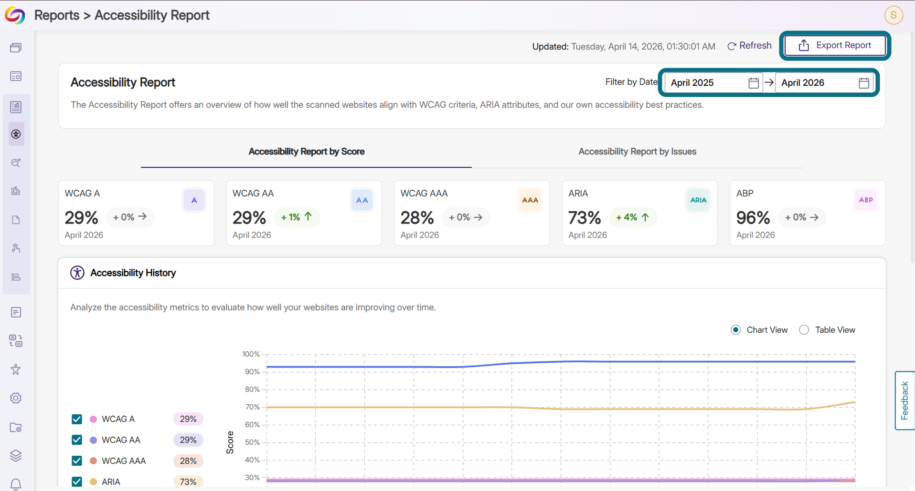Click the Export Report button
The height and width of the screenshot is (491, 915).
[x=835, y=45]
